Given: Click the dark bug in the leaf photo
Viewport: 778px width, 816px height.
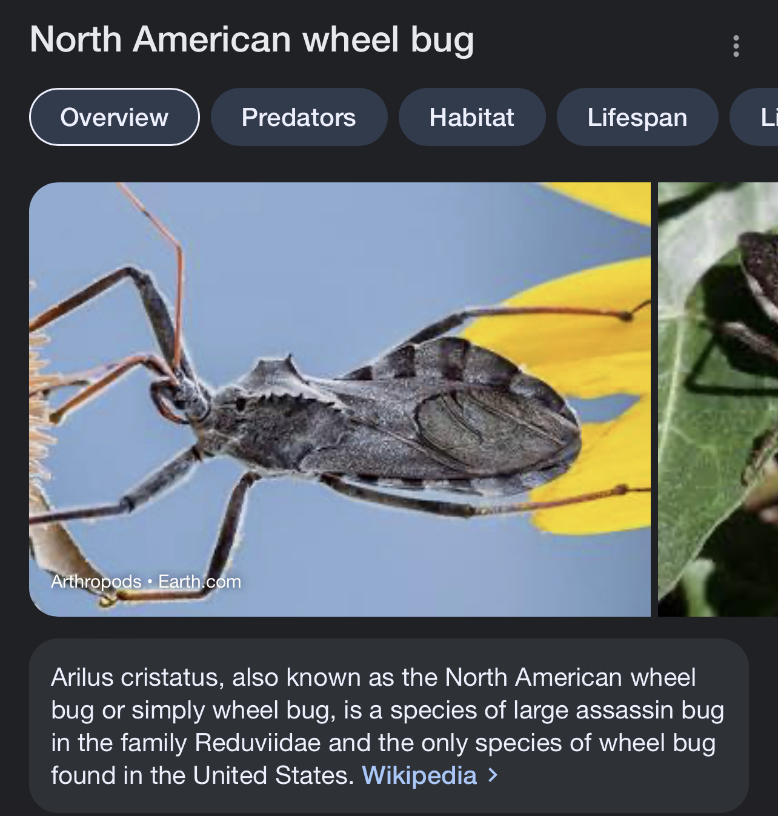Looking at the screenshot, I should 757,291.
